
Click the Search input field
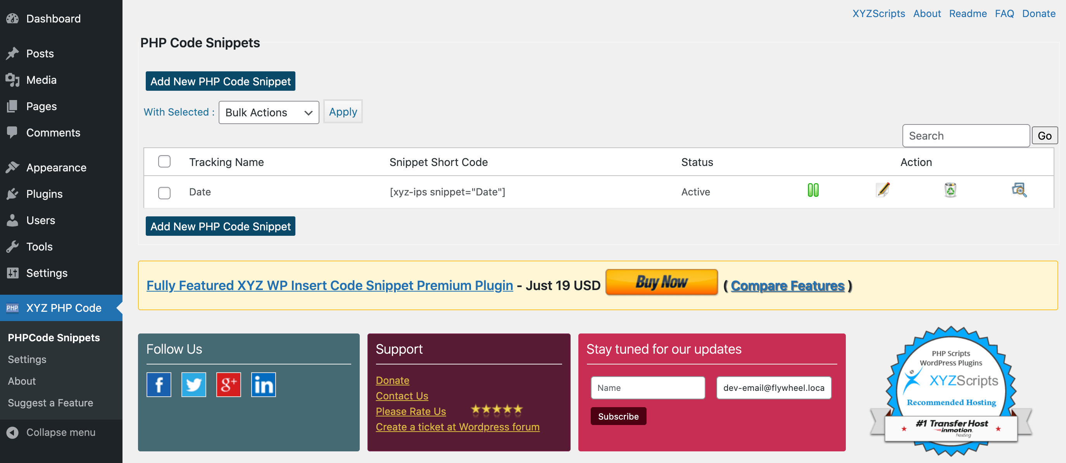coord(966,136)
